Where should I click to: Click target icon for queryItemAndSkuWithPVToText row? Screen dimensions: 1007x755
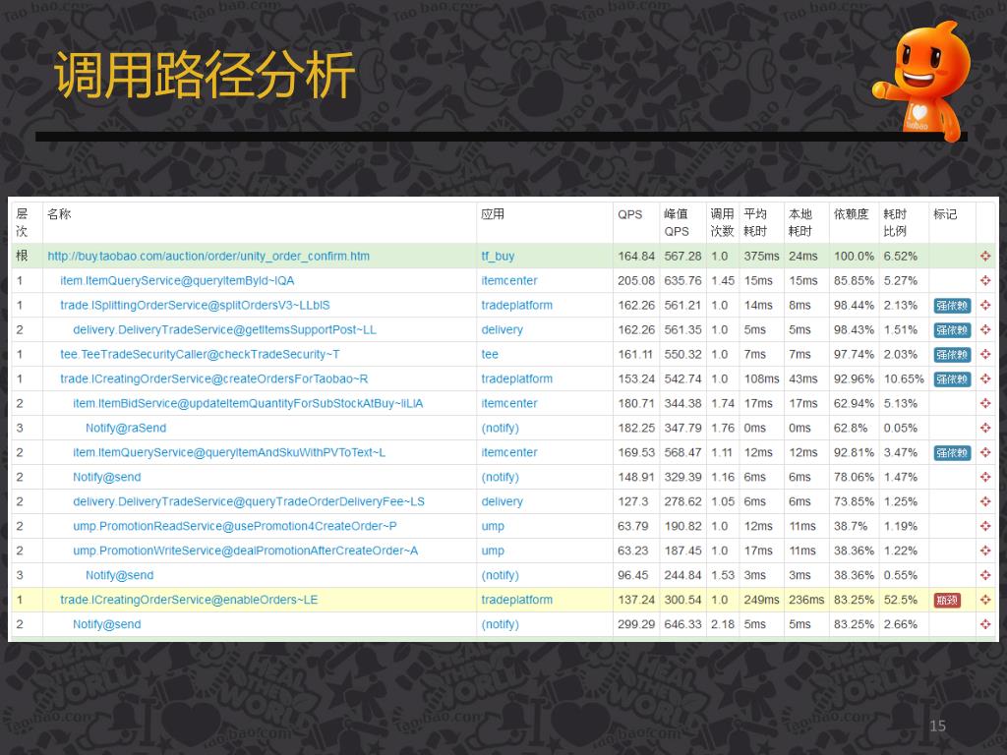coord(985,452)
